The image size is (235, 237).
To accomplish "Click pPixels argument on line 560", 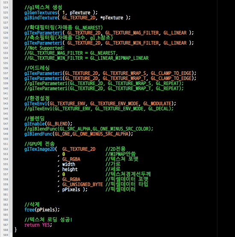I will (71, 190).
